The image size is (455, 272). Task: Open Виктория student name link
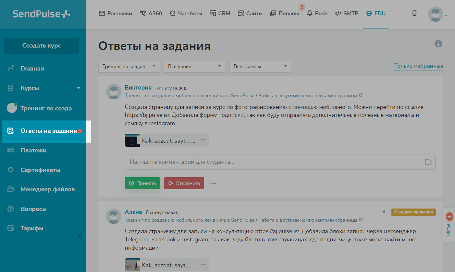tap(138, 88)
